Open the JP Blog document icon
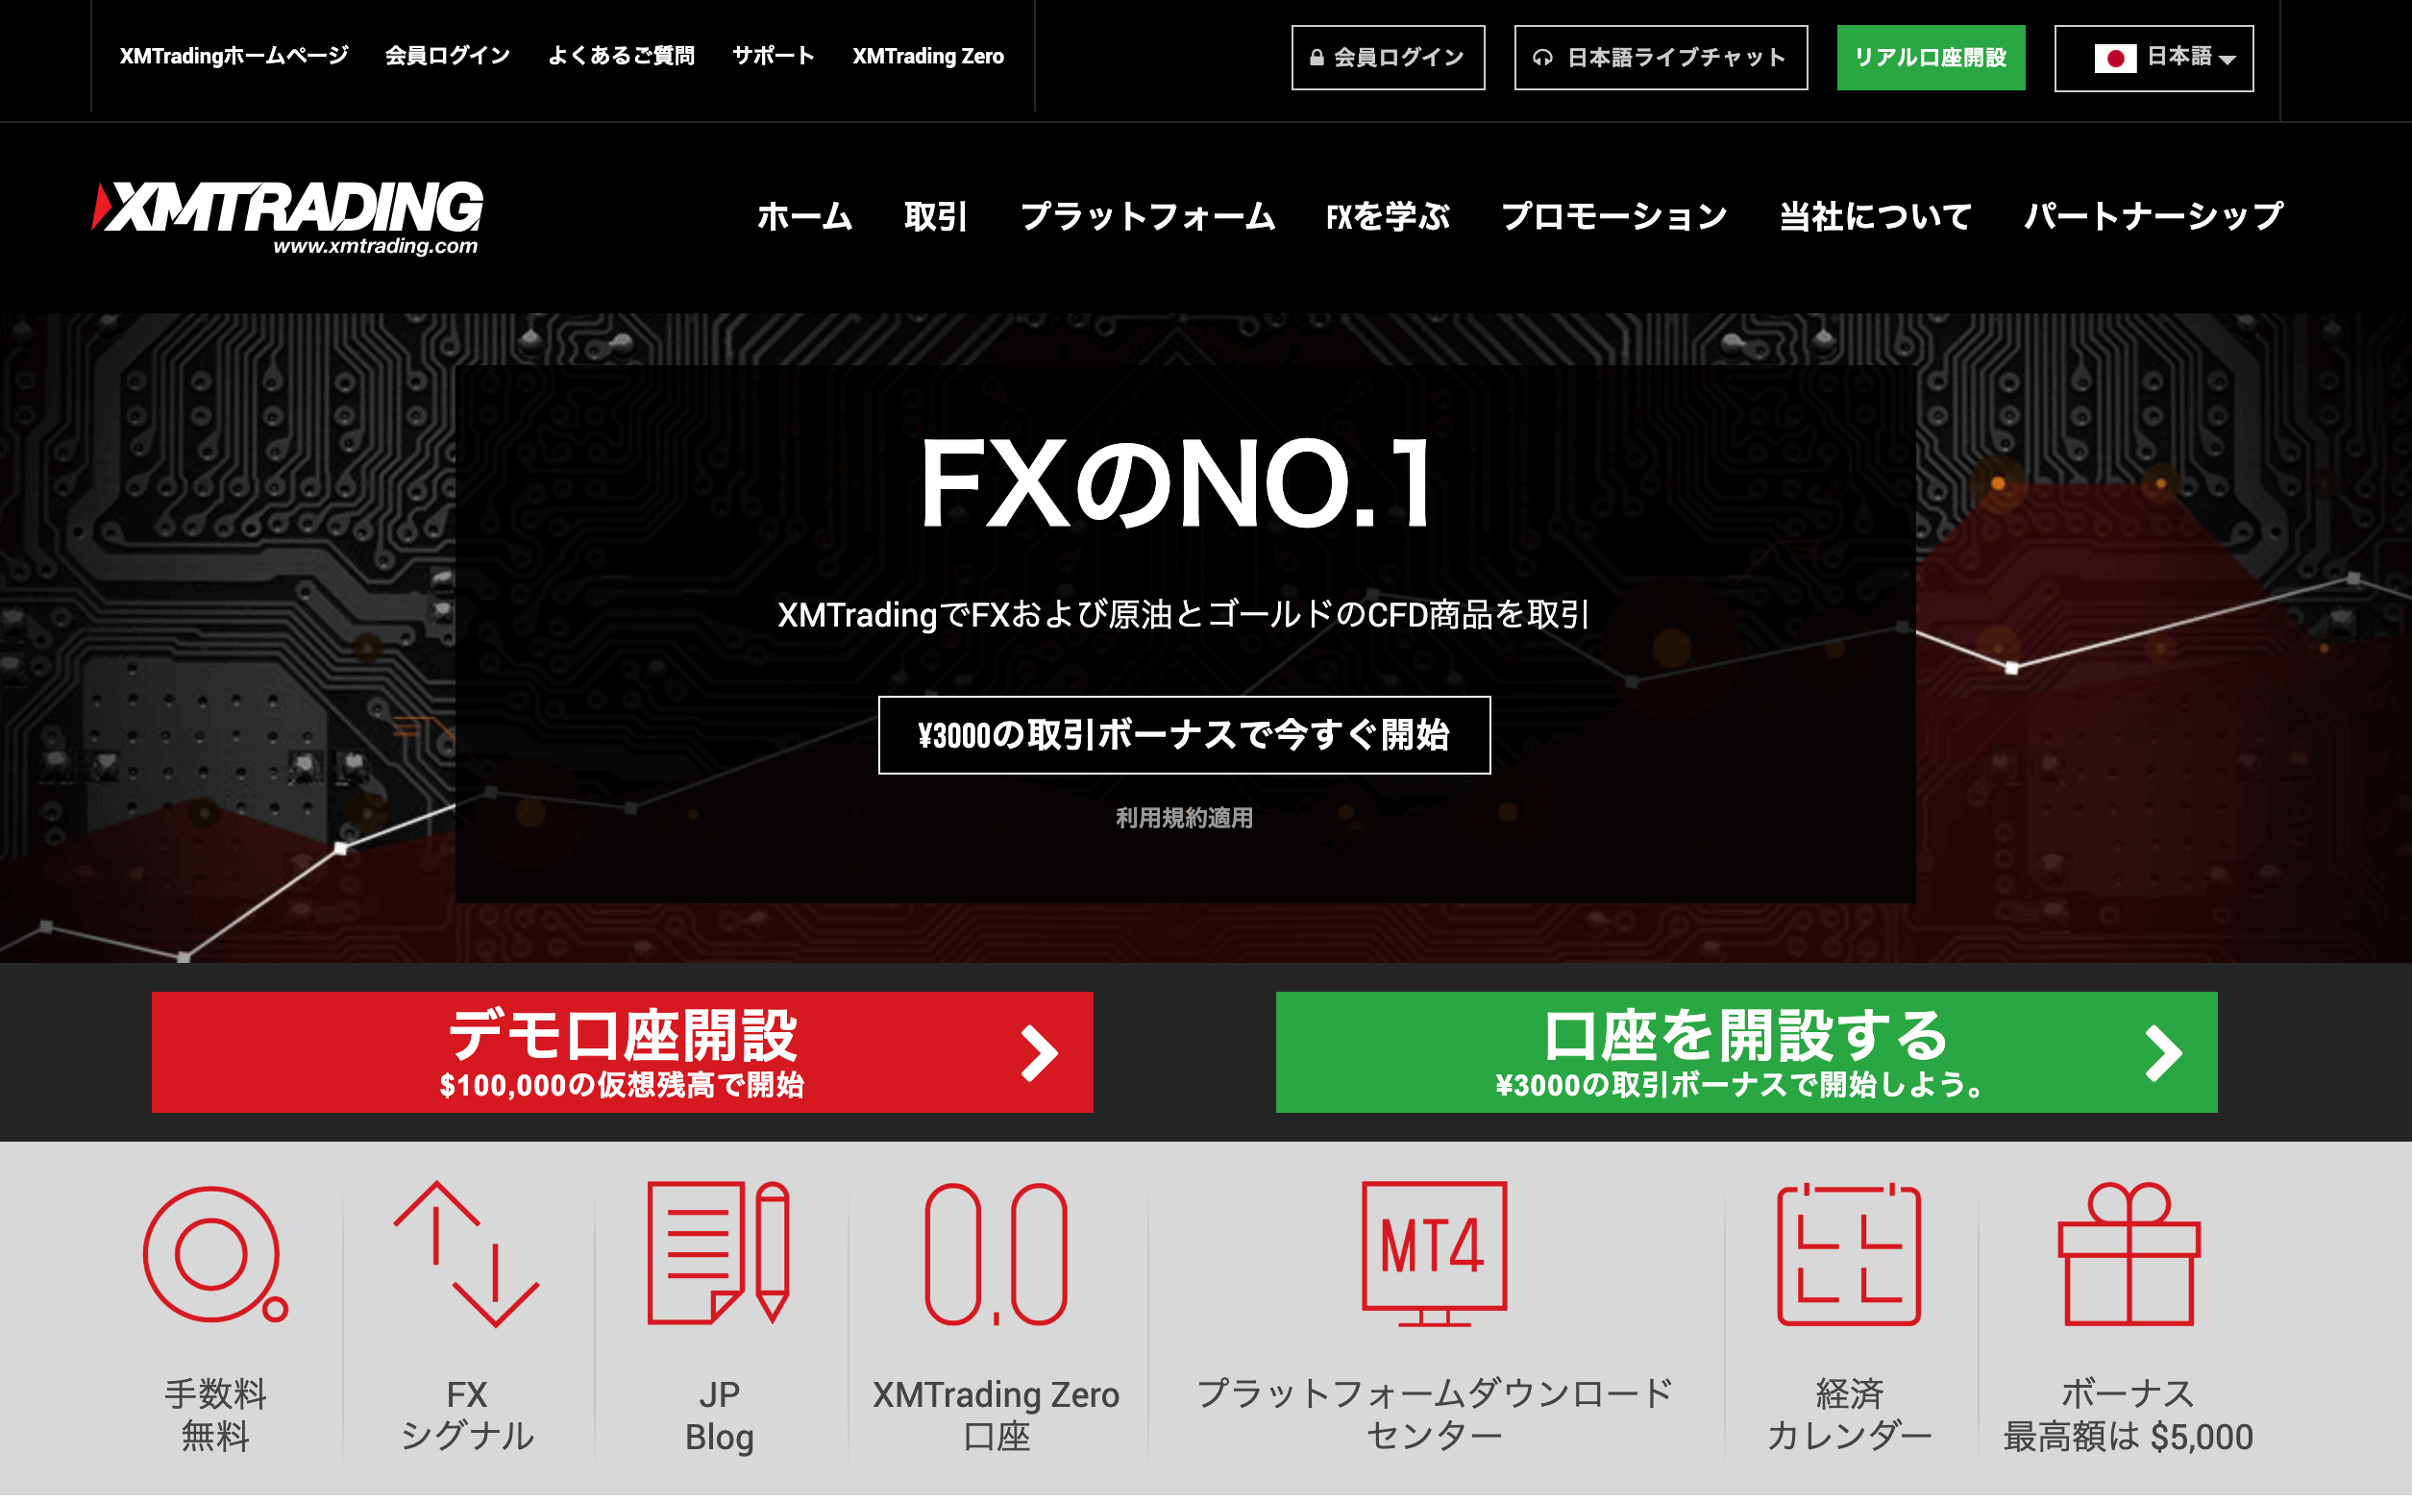The width and height of the screenshot is (2412, 1503). (719, 1254)
